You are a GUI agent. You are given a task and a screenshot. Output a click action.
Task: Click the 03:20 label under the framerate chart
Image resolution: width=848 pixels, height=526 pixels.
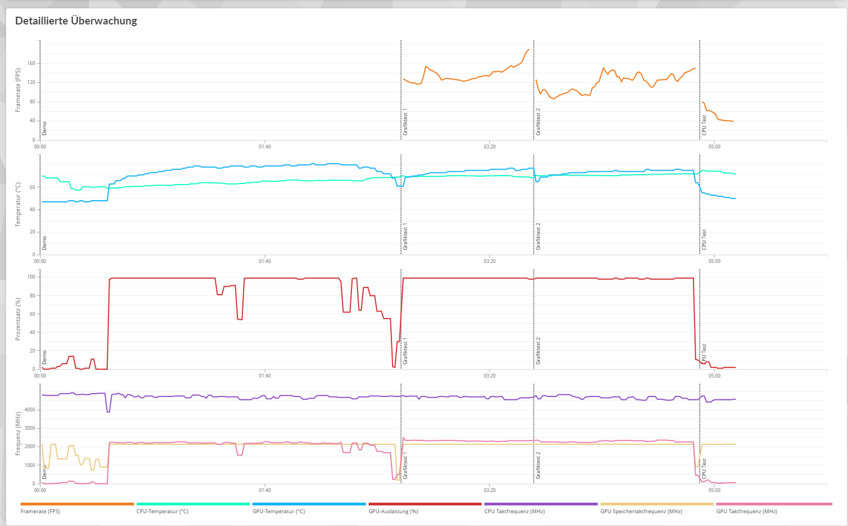(x=489, y=147)
